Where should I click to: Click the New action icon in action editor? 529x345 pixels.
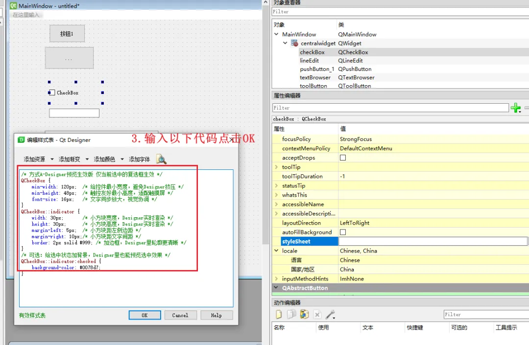(279, 314)
